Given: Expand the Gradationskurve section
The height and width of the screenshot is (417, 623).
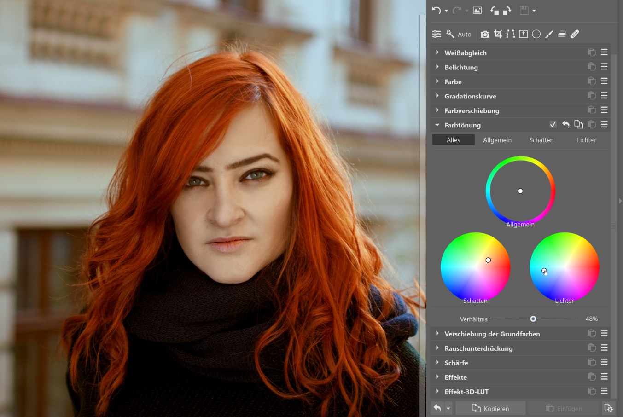Looking at the screenshot, I should (x=437, y=96).
